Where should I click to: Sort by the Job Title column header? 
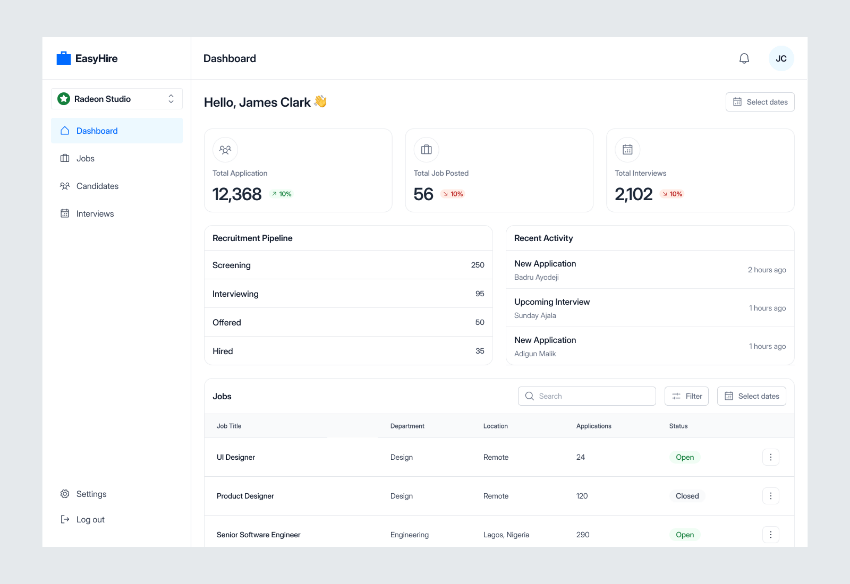[229, 426]
